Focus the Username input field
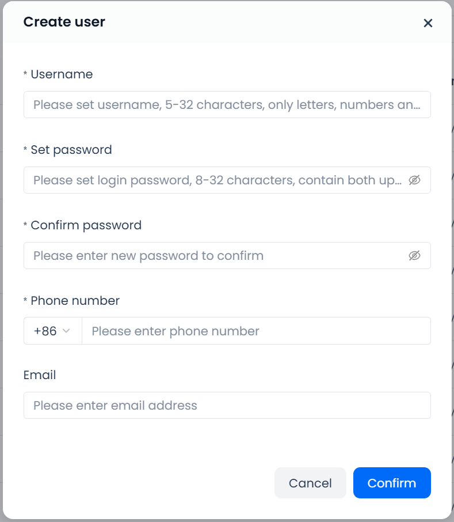 pyautogui.click(x=227, y=105)
